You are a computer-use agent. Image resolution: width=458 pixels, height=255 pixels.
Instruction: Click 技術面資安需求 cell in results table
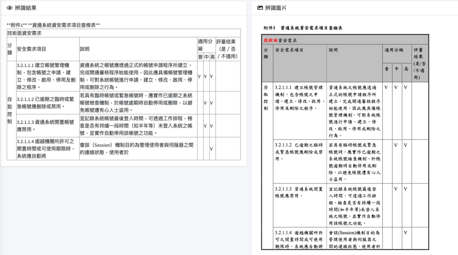[123, 33]
